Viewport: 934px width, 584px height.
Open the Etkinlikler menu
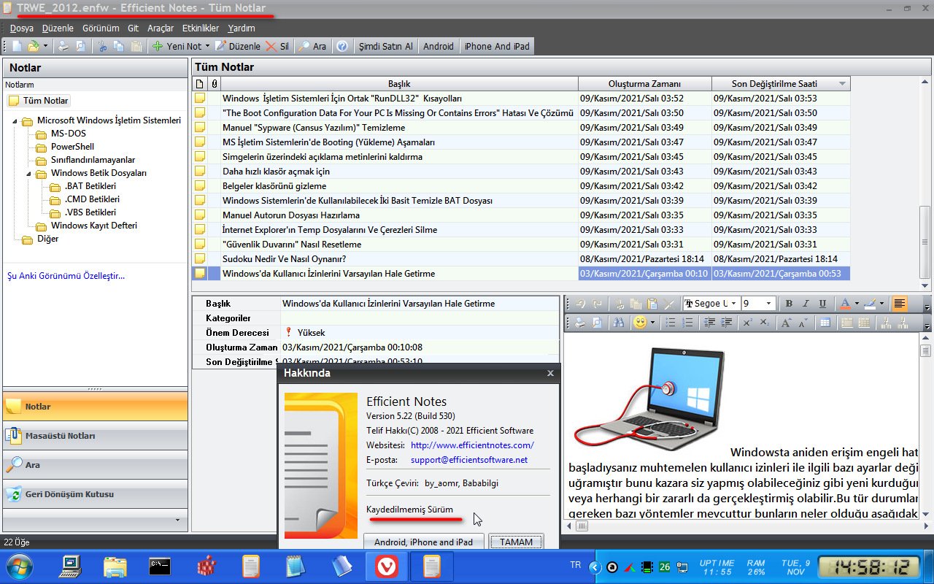[201, 28]
